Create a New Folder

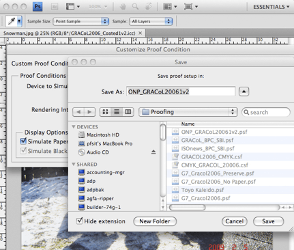155,221
